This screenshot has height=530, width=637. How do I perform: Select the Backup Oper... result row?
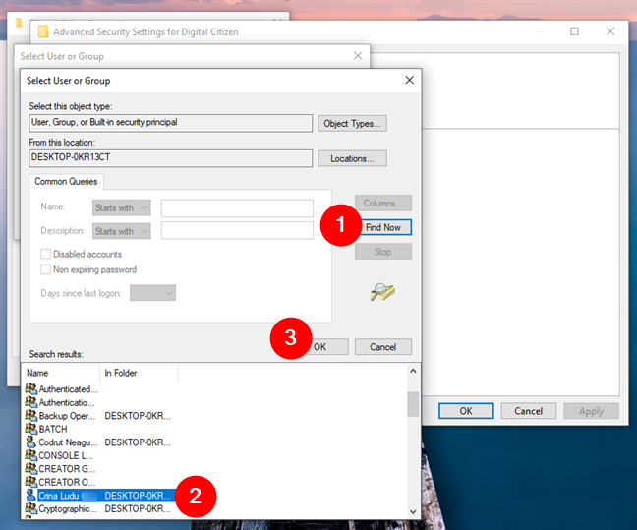click(98, 416)
